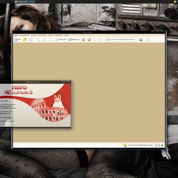Select the Nero Linux taskbar entry
The height and width of the screenshot is (178, 178).
25,2
